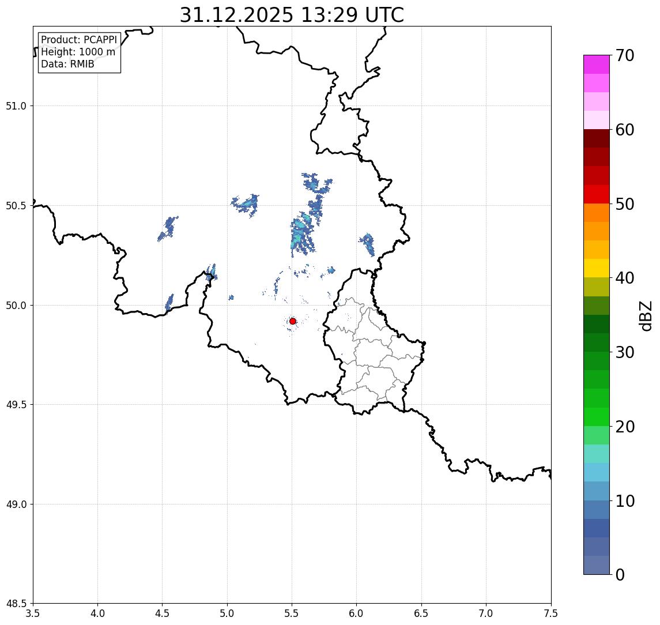The height and width of the screenshot is (625, 660).
Task: Click colorbar tick label 40
Action: [x=625, y=278]
